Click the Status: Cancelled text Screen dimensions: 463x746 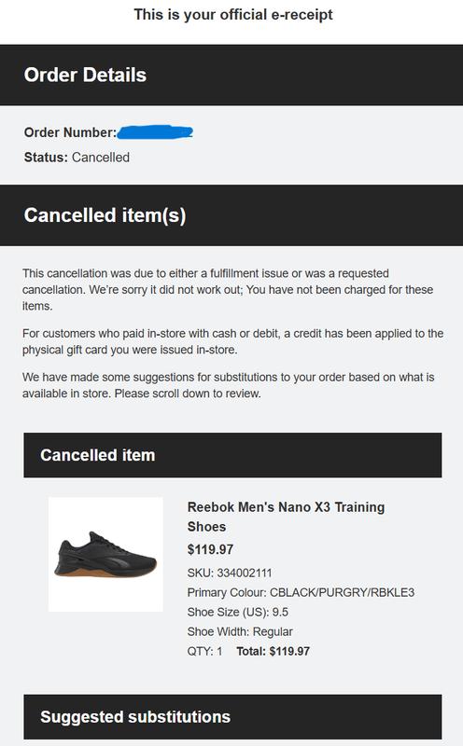click(77, 158)
